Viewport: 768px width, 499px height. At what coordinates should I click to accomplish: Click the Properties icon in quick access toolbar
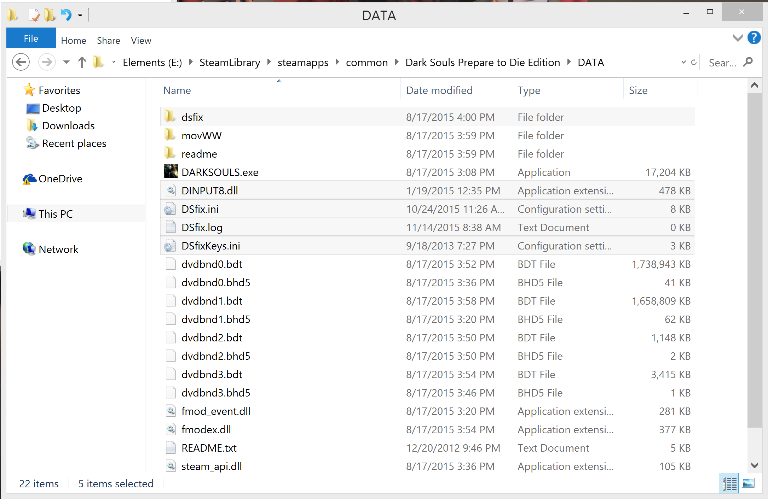pos(34,15)
